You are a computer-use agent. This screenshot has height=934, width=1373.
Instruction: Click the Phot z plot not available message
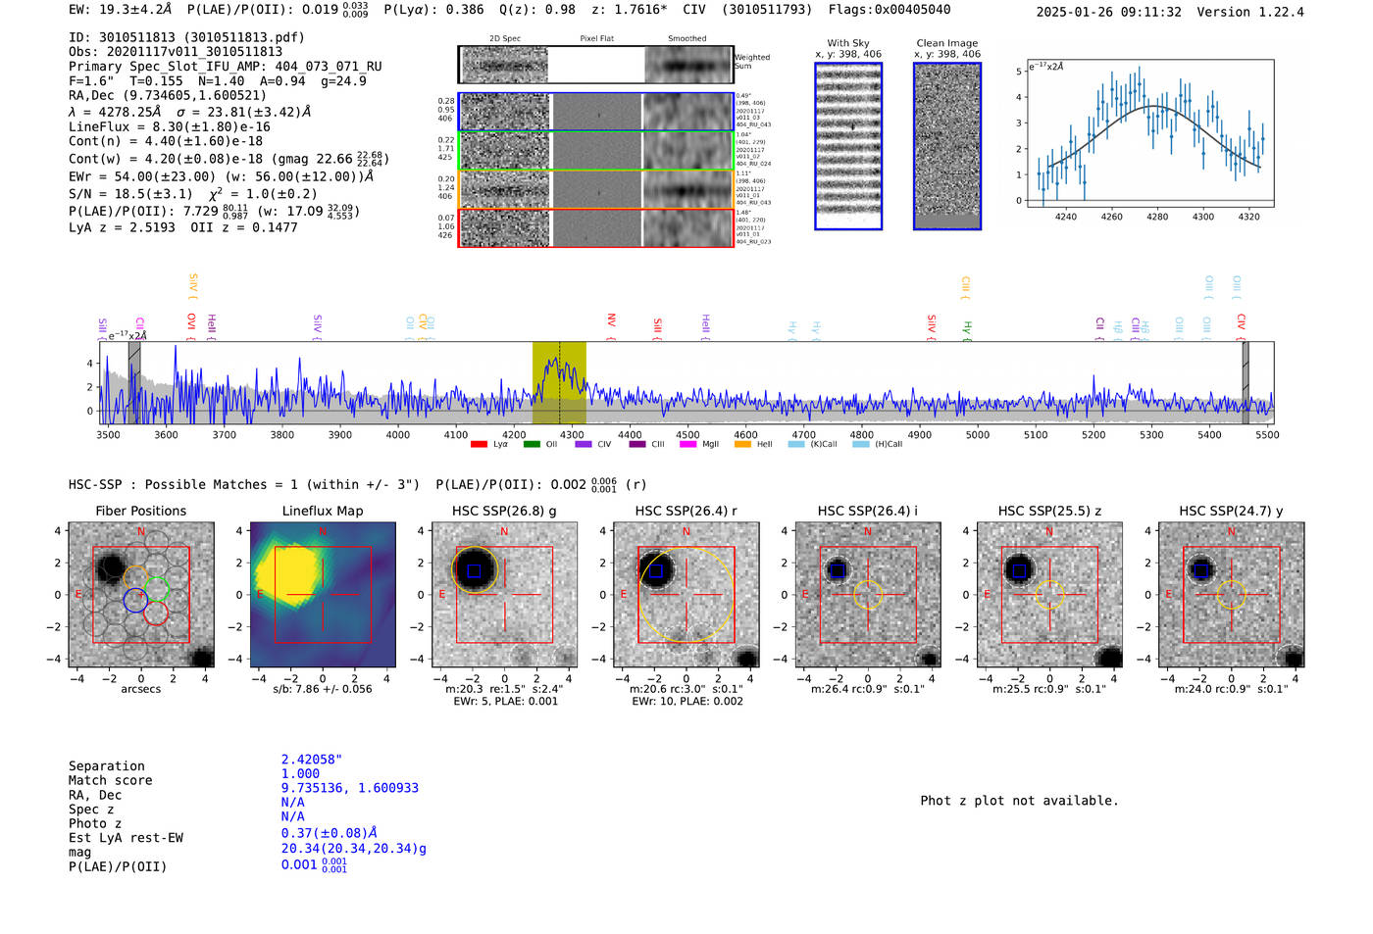click(1019, 801)
